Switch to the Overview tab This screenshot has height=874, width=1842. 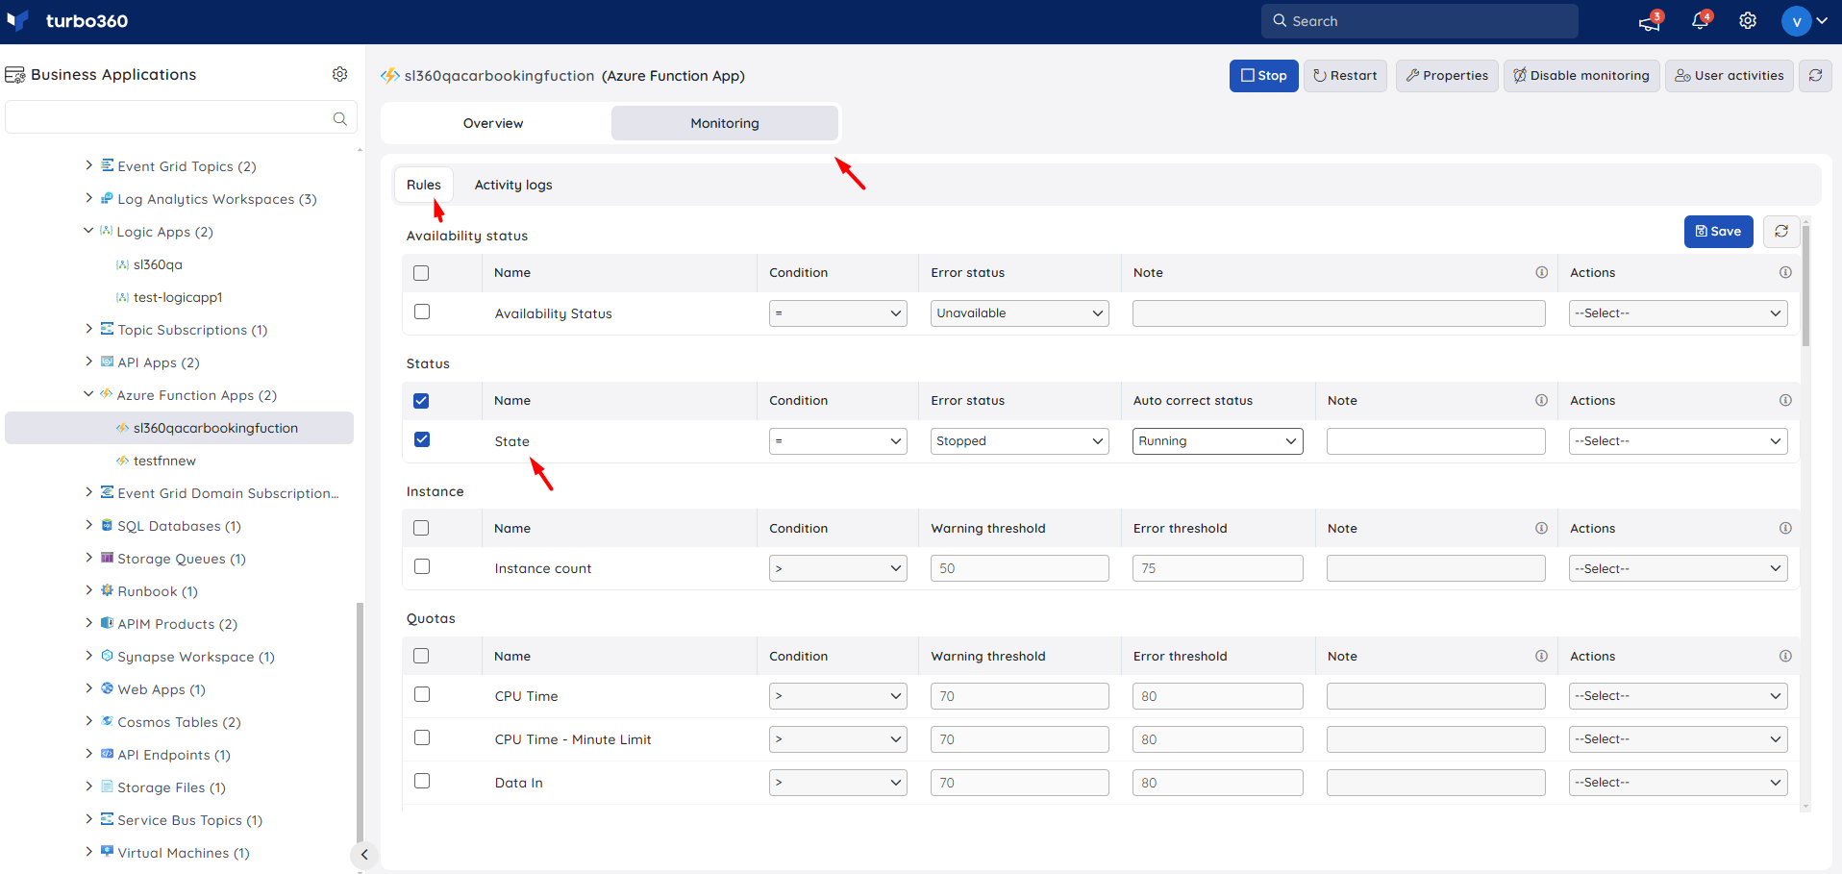click(494, 123)
